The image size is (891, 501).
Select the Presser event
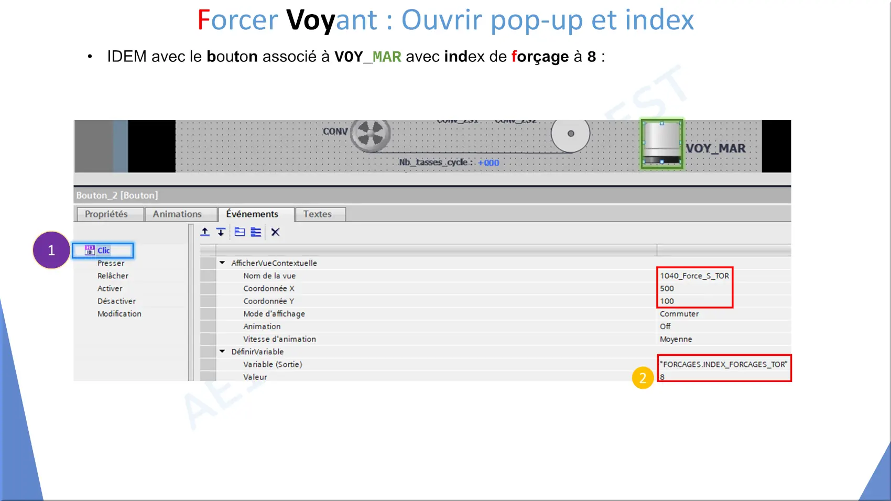click(111, 263)
